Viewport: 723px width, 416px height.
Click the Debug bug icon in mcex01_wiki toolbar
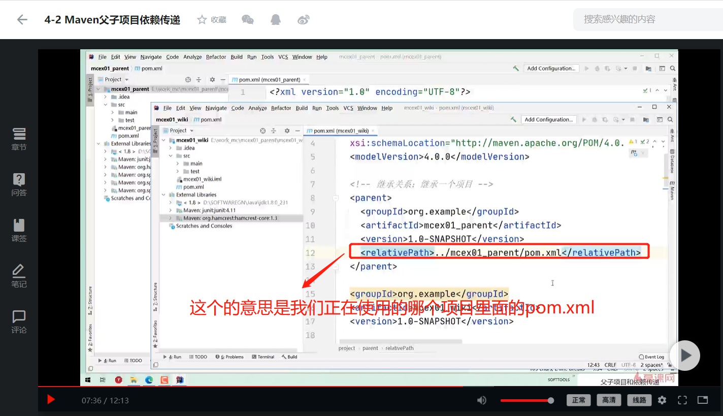coord(594,119)
